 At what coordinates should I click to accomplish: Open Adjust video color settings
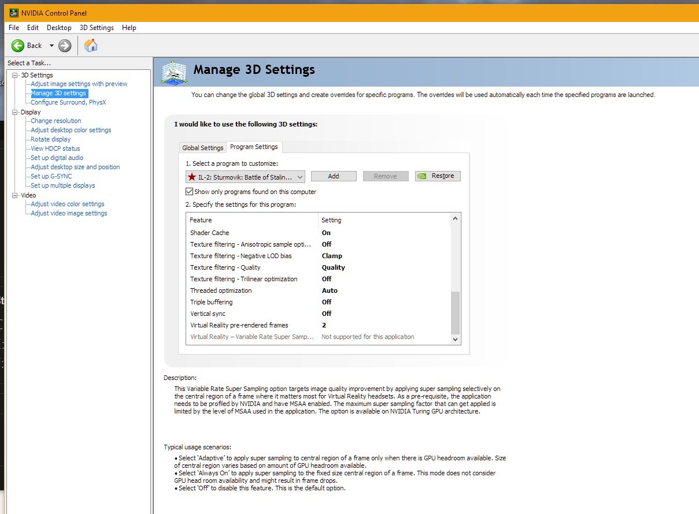tap(68, 204)
